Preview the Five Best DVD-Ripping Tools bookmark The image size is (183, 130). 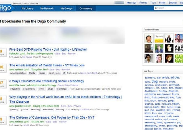(72, 54)
